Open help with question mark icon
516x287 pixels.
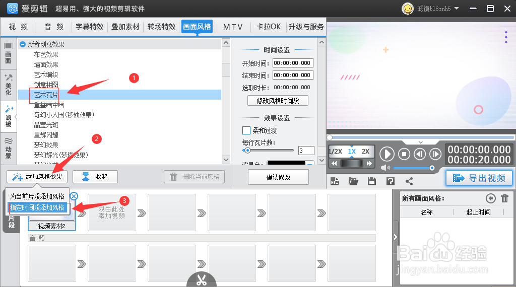tap(391, 181)
